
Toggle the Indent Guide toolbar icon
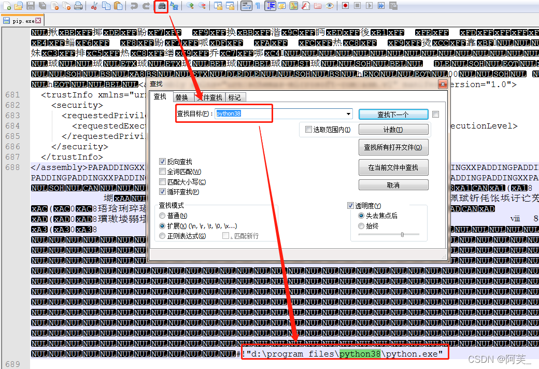point(271,6)
